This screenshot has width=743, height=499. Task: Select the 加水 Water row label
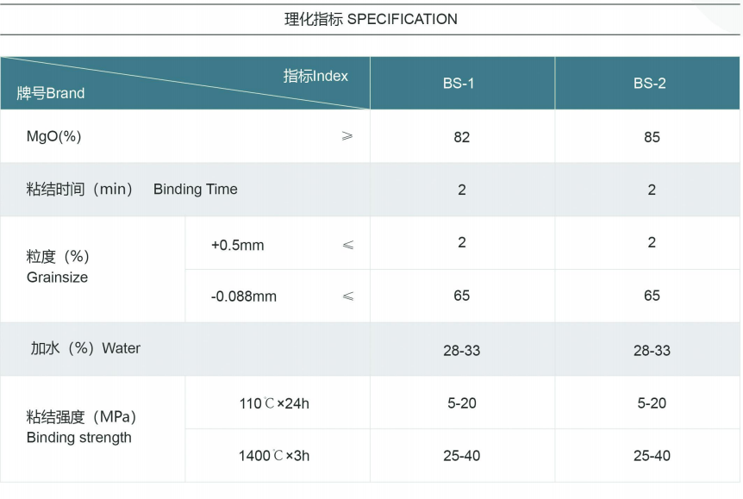(x=85, y=348)
